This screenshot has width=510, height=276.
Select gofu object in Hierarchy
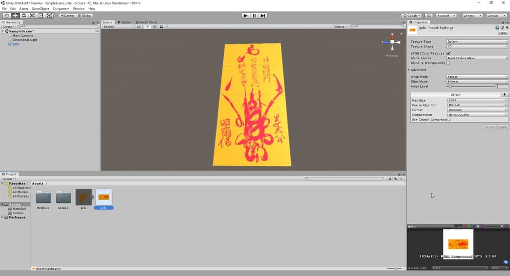(16, 44)
